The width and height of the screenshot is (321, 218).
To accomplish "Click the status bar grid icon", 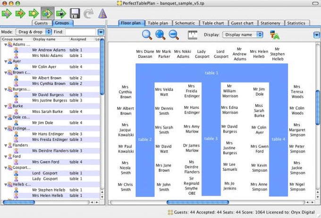I will coord(170,212).
